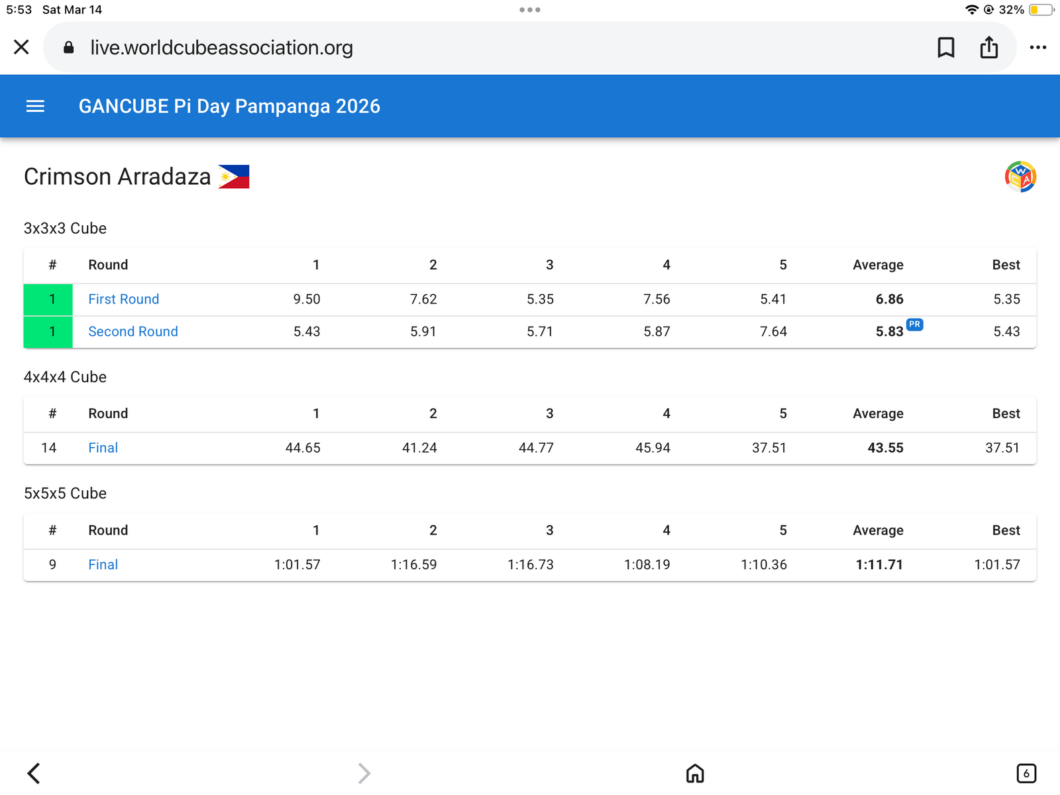Click 37.51 in the Best column

point(1002,448)
